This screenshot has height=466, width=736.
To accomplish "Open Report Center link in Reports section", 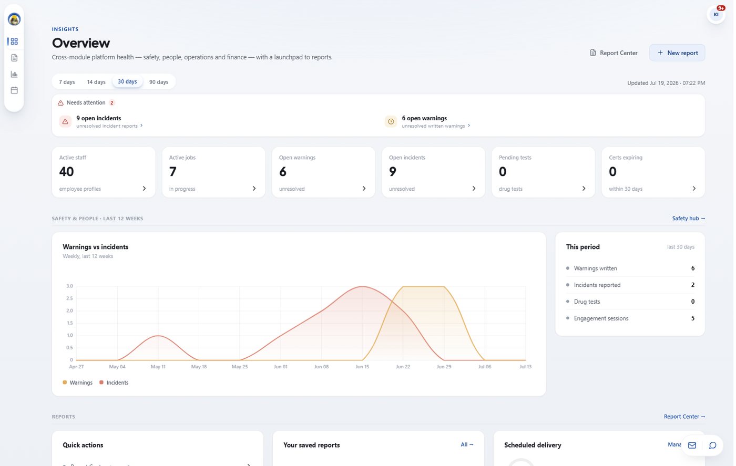I will coord(684,417).
